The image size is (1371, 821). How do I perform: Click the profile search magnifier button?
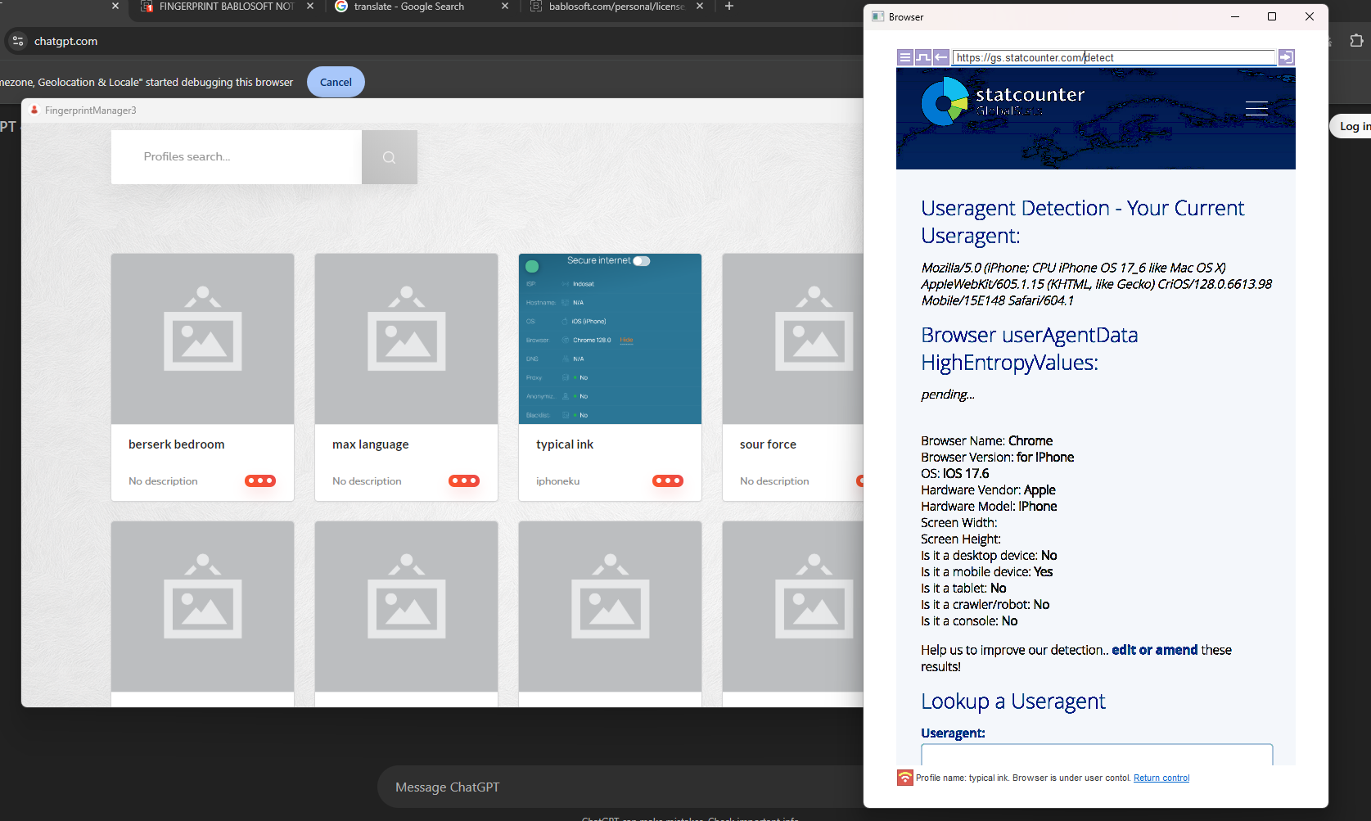(389, 157)
